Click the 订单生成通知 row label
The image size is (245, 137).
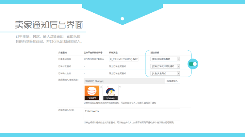coord(65,59)
